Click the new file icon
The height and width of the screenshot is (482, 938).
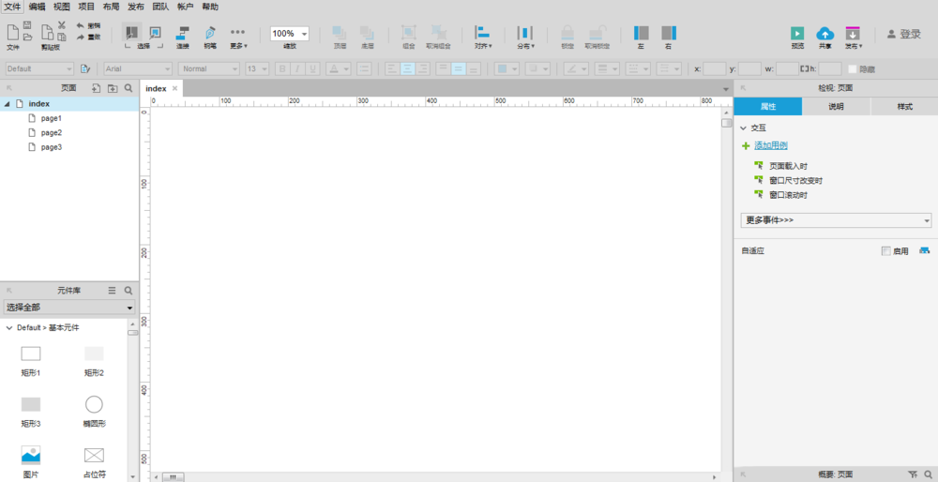coord(12,32)
